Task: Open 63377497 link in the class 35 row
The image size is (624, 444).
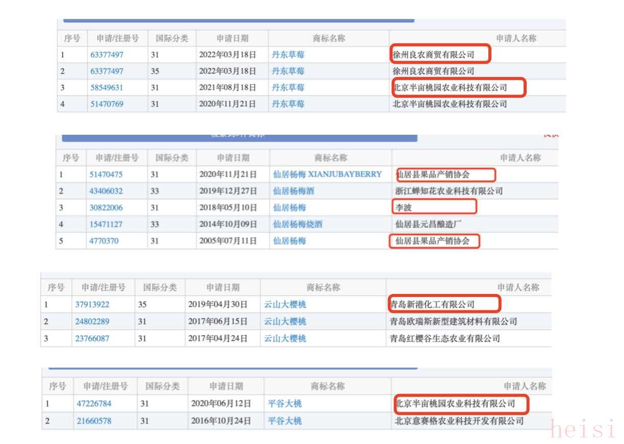Action: (107, 71)
